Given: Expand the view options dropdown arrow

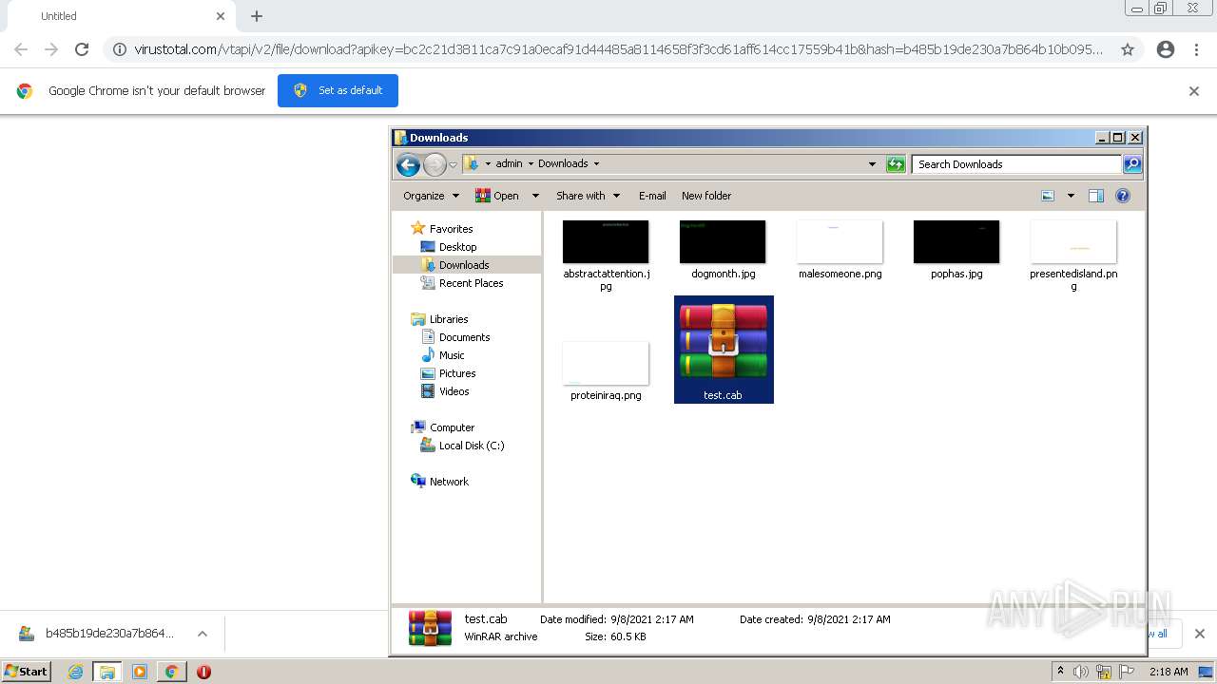Looking at the screenshot, I should 1071,196.
